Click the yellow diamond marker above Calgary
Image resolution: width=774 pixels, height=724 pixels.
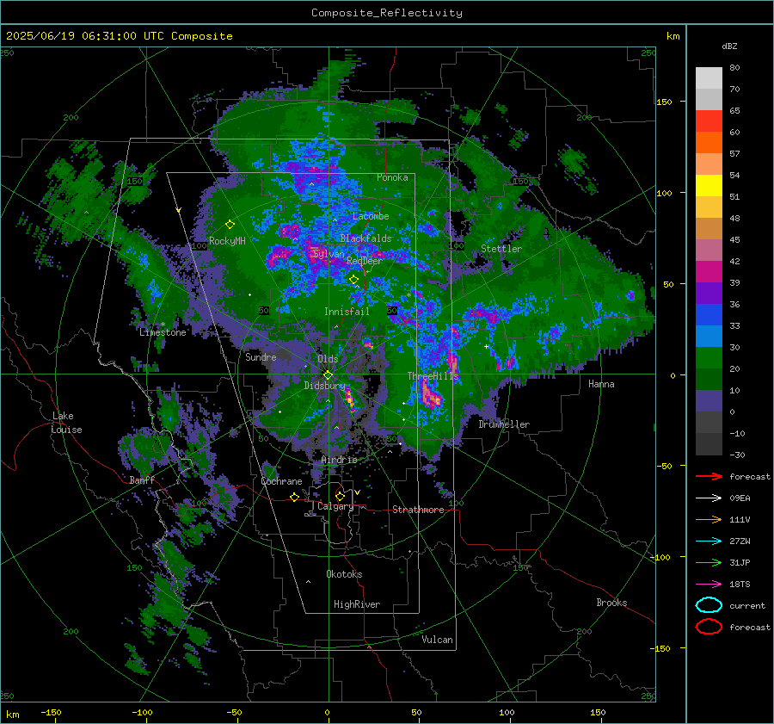point(340,496)
